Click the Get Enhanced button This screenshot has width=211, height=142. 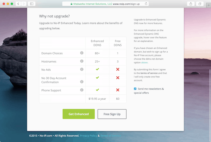pyautogui.click(x=79, y=114)
